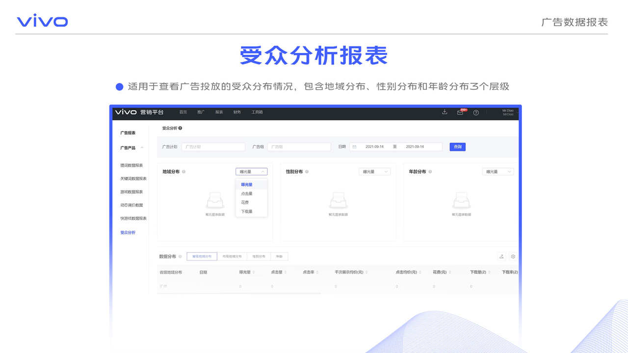Open the 性别分布 metric dropdown
The width and height of the screenshot is (628, 353).
pyautogui.click(x=375, y=172)
